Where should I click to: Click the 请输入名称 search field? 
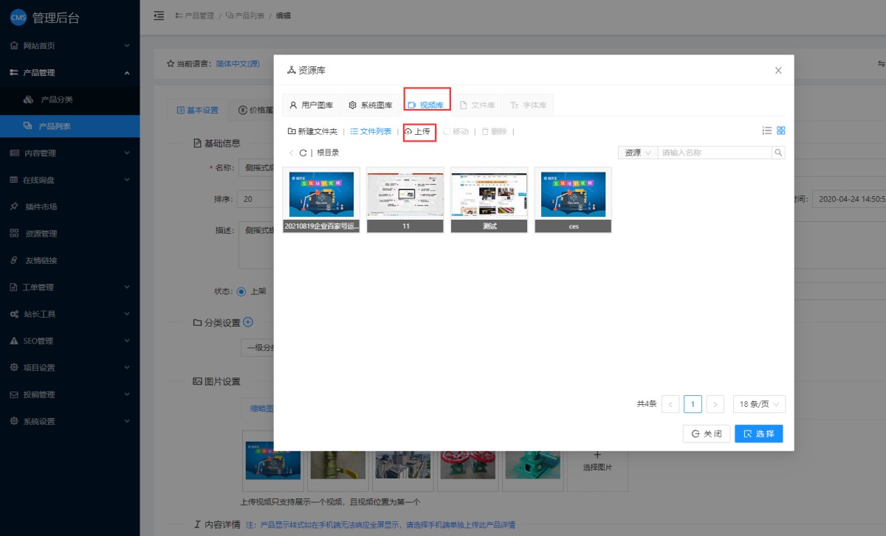[x=714, y=153]
